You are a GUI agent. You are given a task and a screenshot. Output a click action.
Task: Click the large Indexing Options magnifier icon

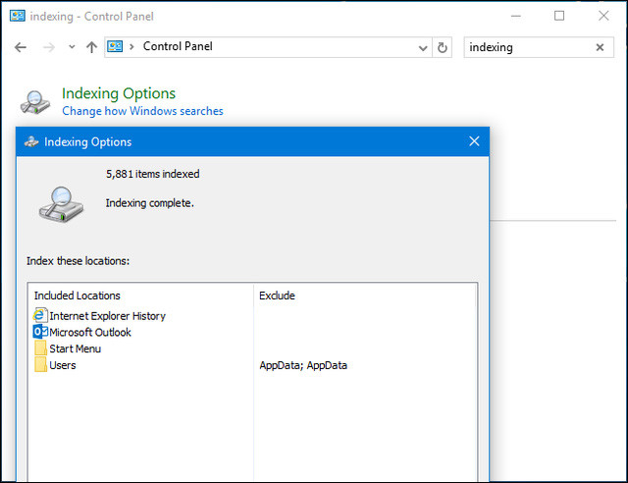34,102
